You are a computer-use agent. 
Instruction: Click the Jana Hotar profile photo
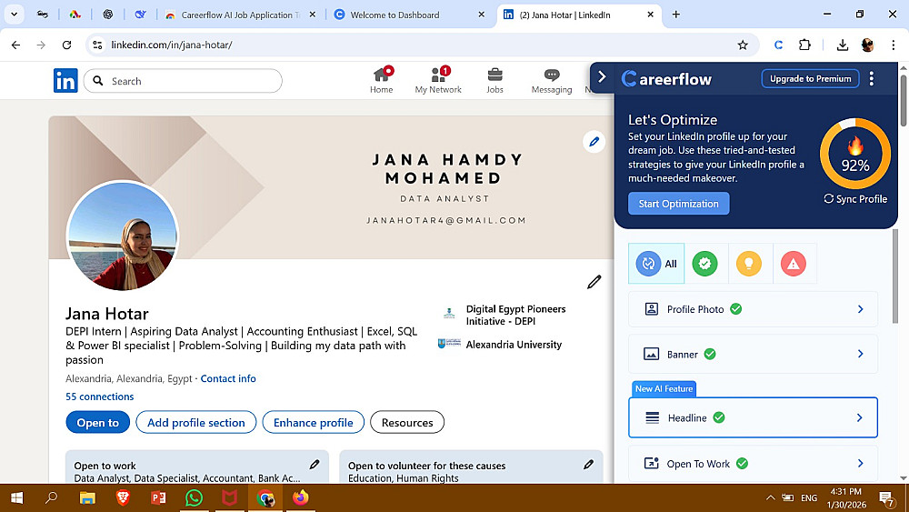(x=123, y=236)
